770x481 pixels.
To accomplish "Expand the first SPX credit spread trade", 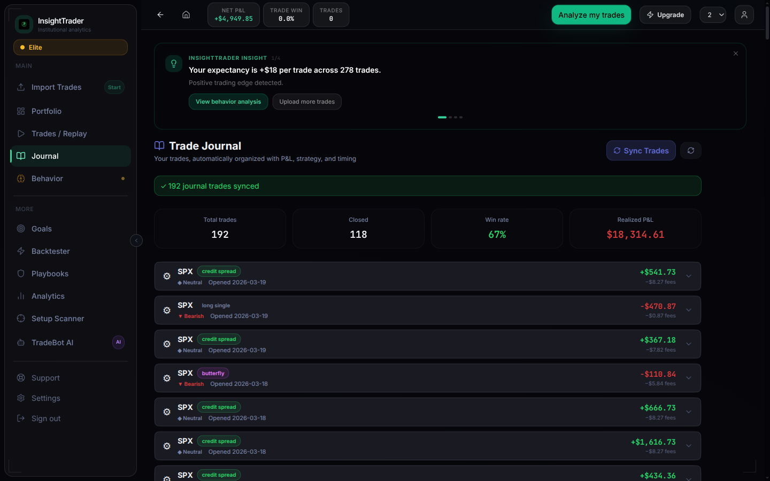I will pyautogui.click(x=689, y=276).
